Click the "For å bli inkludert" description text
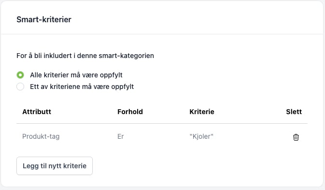The width and height of the screenshot is (325, 190). (85, 56)
